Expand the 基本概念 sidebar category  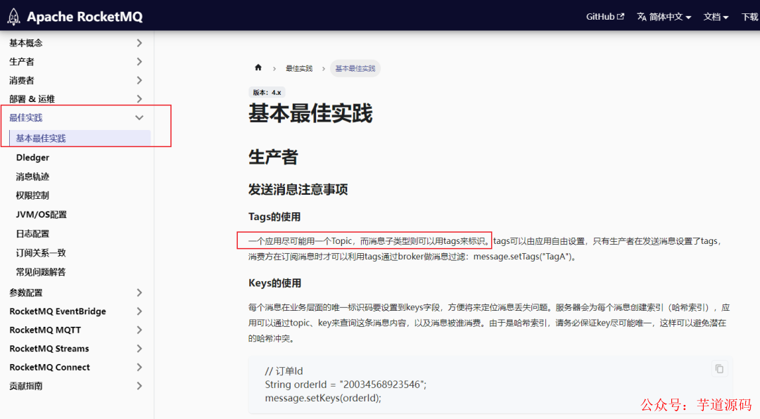(x=139, y=43)
